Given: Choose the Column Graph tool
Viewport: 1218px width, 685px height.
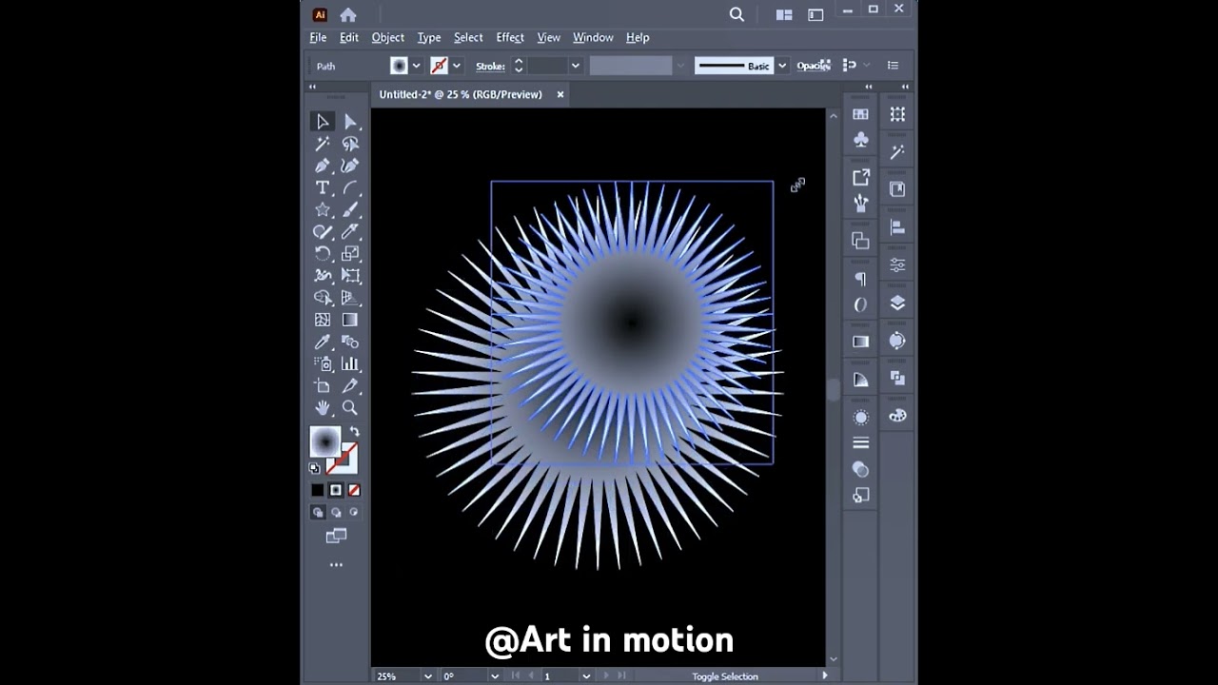Looking at the screenshot, I should tap(350, 363).
